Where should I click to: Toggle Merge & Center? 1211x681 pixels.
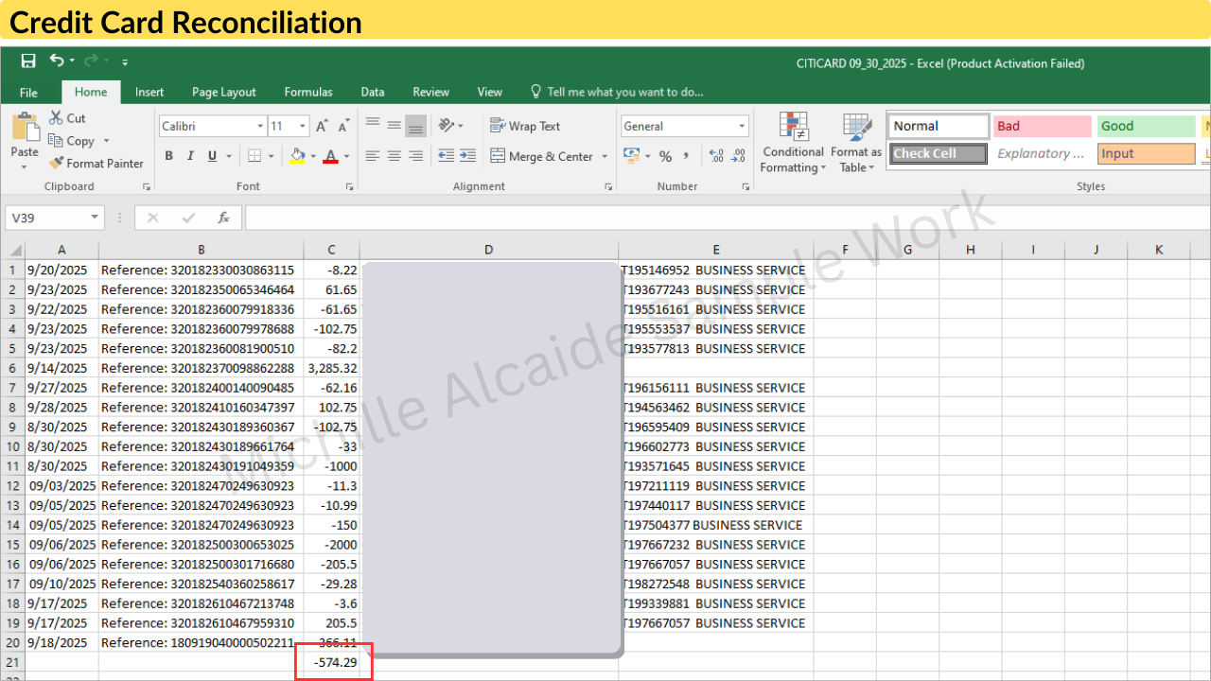542,156
